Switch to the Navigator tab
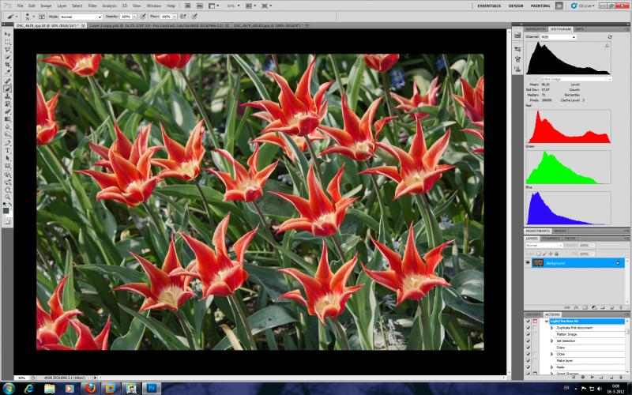 click(536, 29)
